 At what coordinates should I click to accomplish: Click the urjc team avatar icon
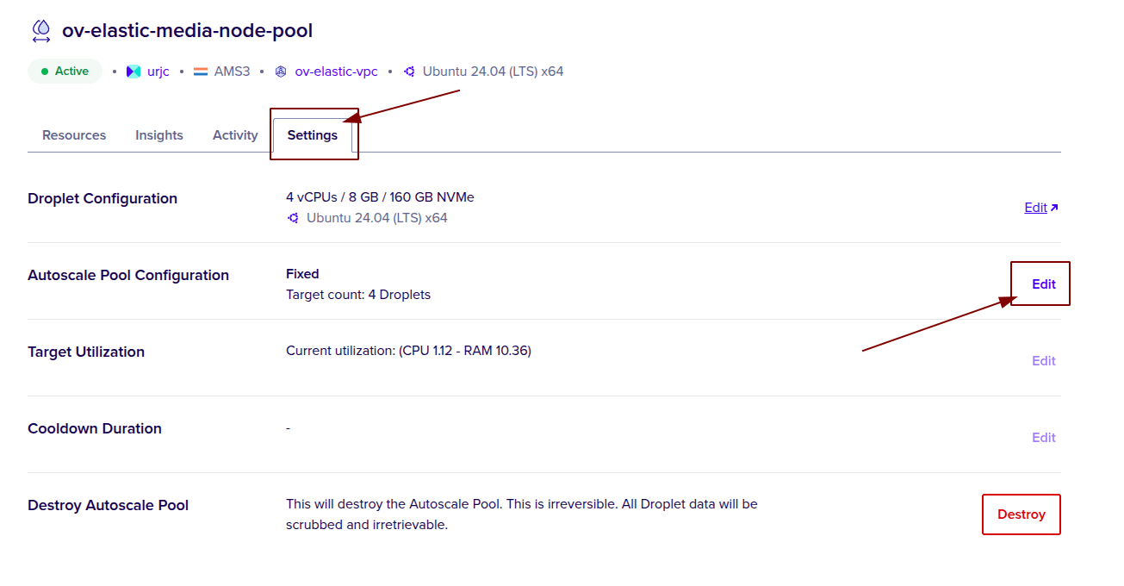point(135,71)
